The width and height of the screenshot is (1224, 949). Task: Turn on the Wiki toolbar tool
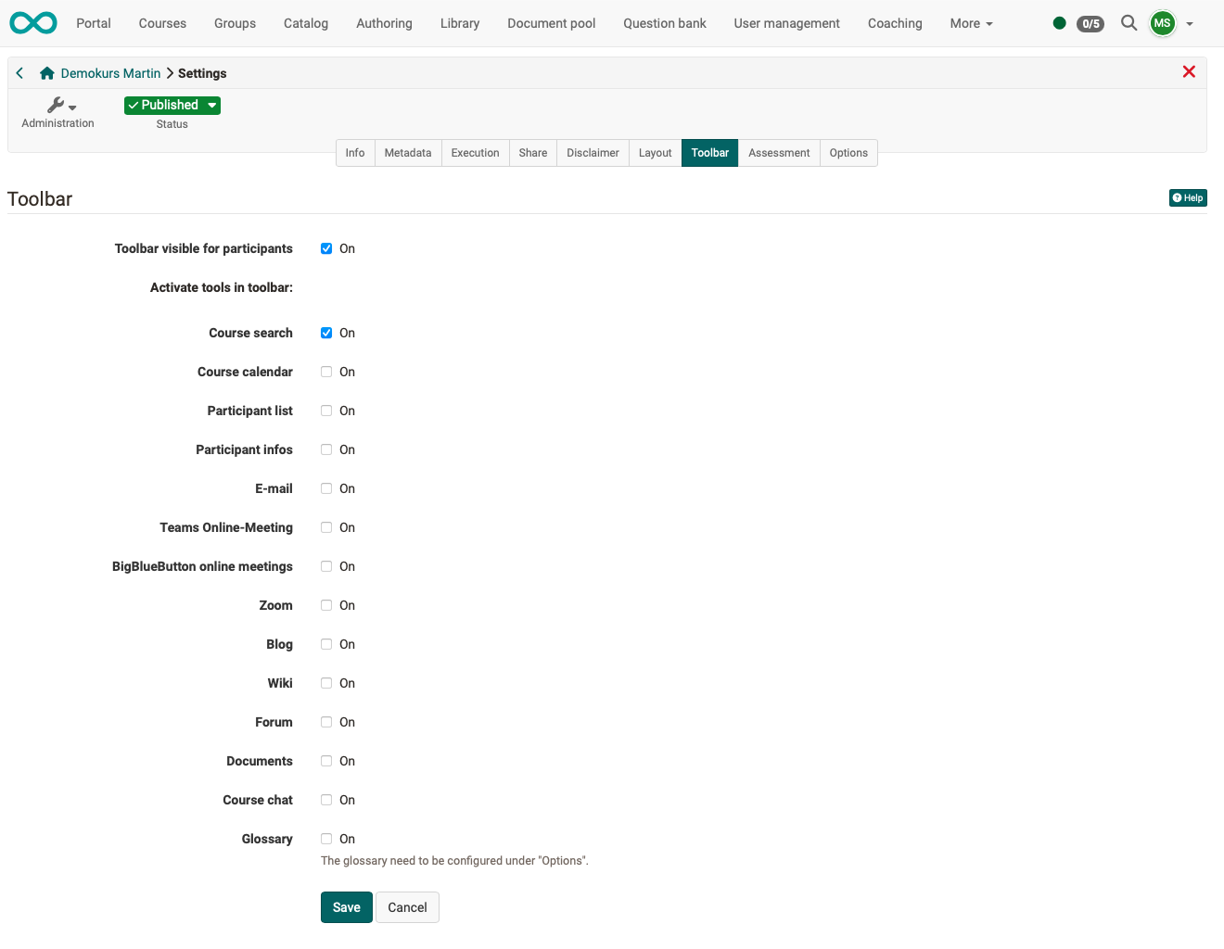coord(325,683)
